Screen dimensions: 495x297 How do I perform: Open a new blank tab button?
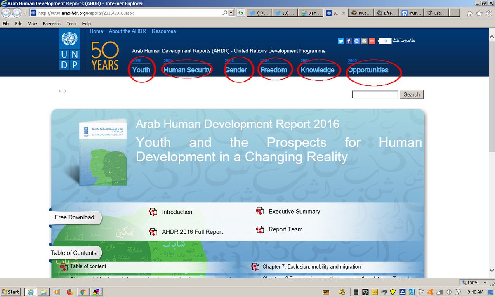pos(455,13)
